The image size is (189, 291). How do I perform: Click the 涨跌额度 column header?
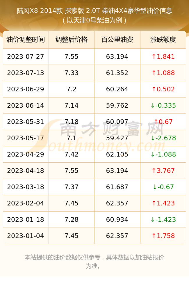pyautogui.click(x=163, y=40)
